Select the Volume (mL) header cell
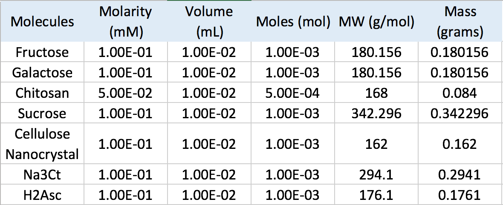The image size is (503, 205). 209,22
